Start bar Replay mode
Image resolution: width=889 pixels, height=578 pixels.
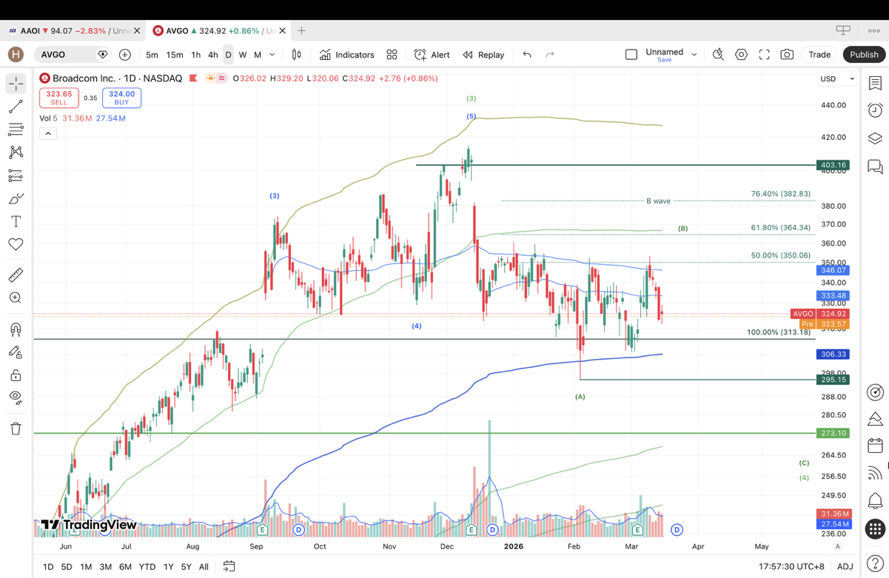click(x=483, y=55)
